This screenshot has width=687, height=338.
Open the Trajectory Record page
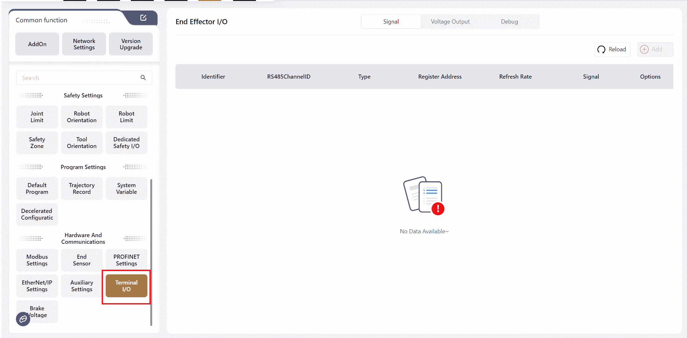pyautogui.click(x=82, y=188)
